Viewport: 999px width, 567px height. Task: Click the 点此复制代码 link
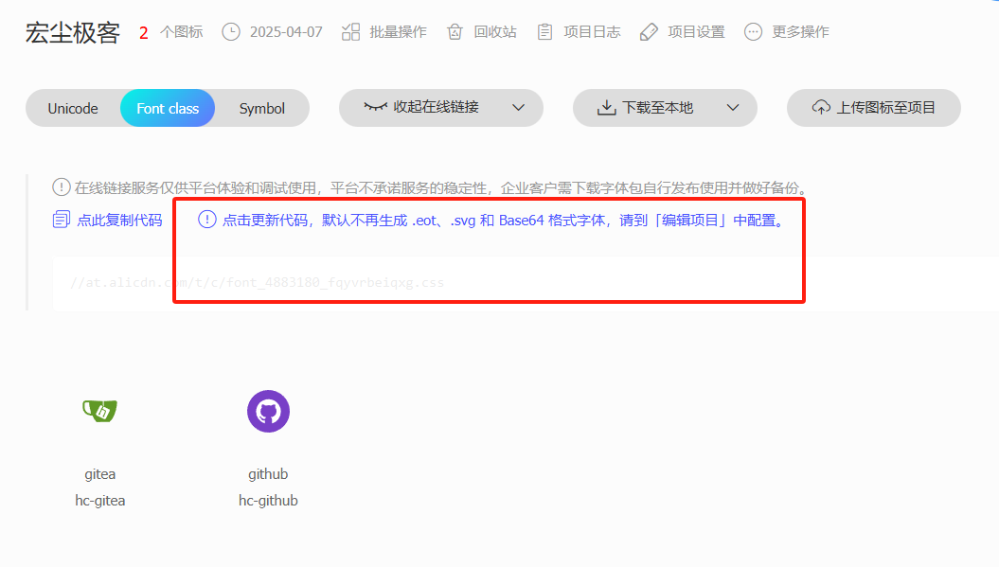(119, 221)
